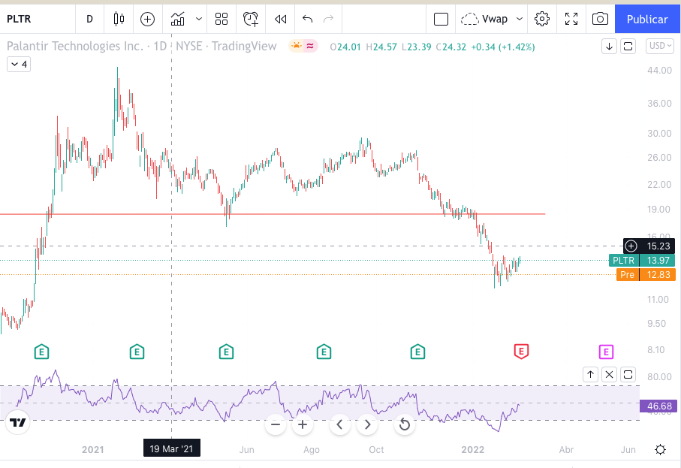
Task: Undo the last chart action
Action: (307, 19)
